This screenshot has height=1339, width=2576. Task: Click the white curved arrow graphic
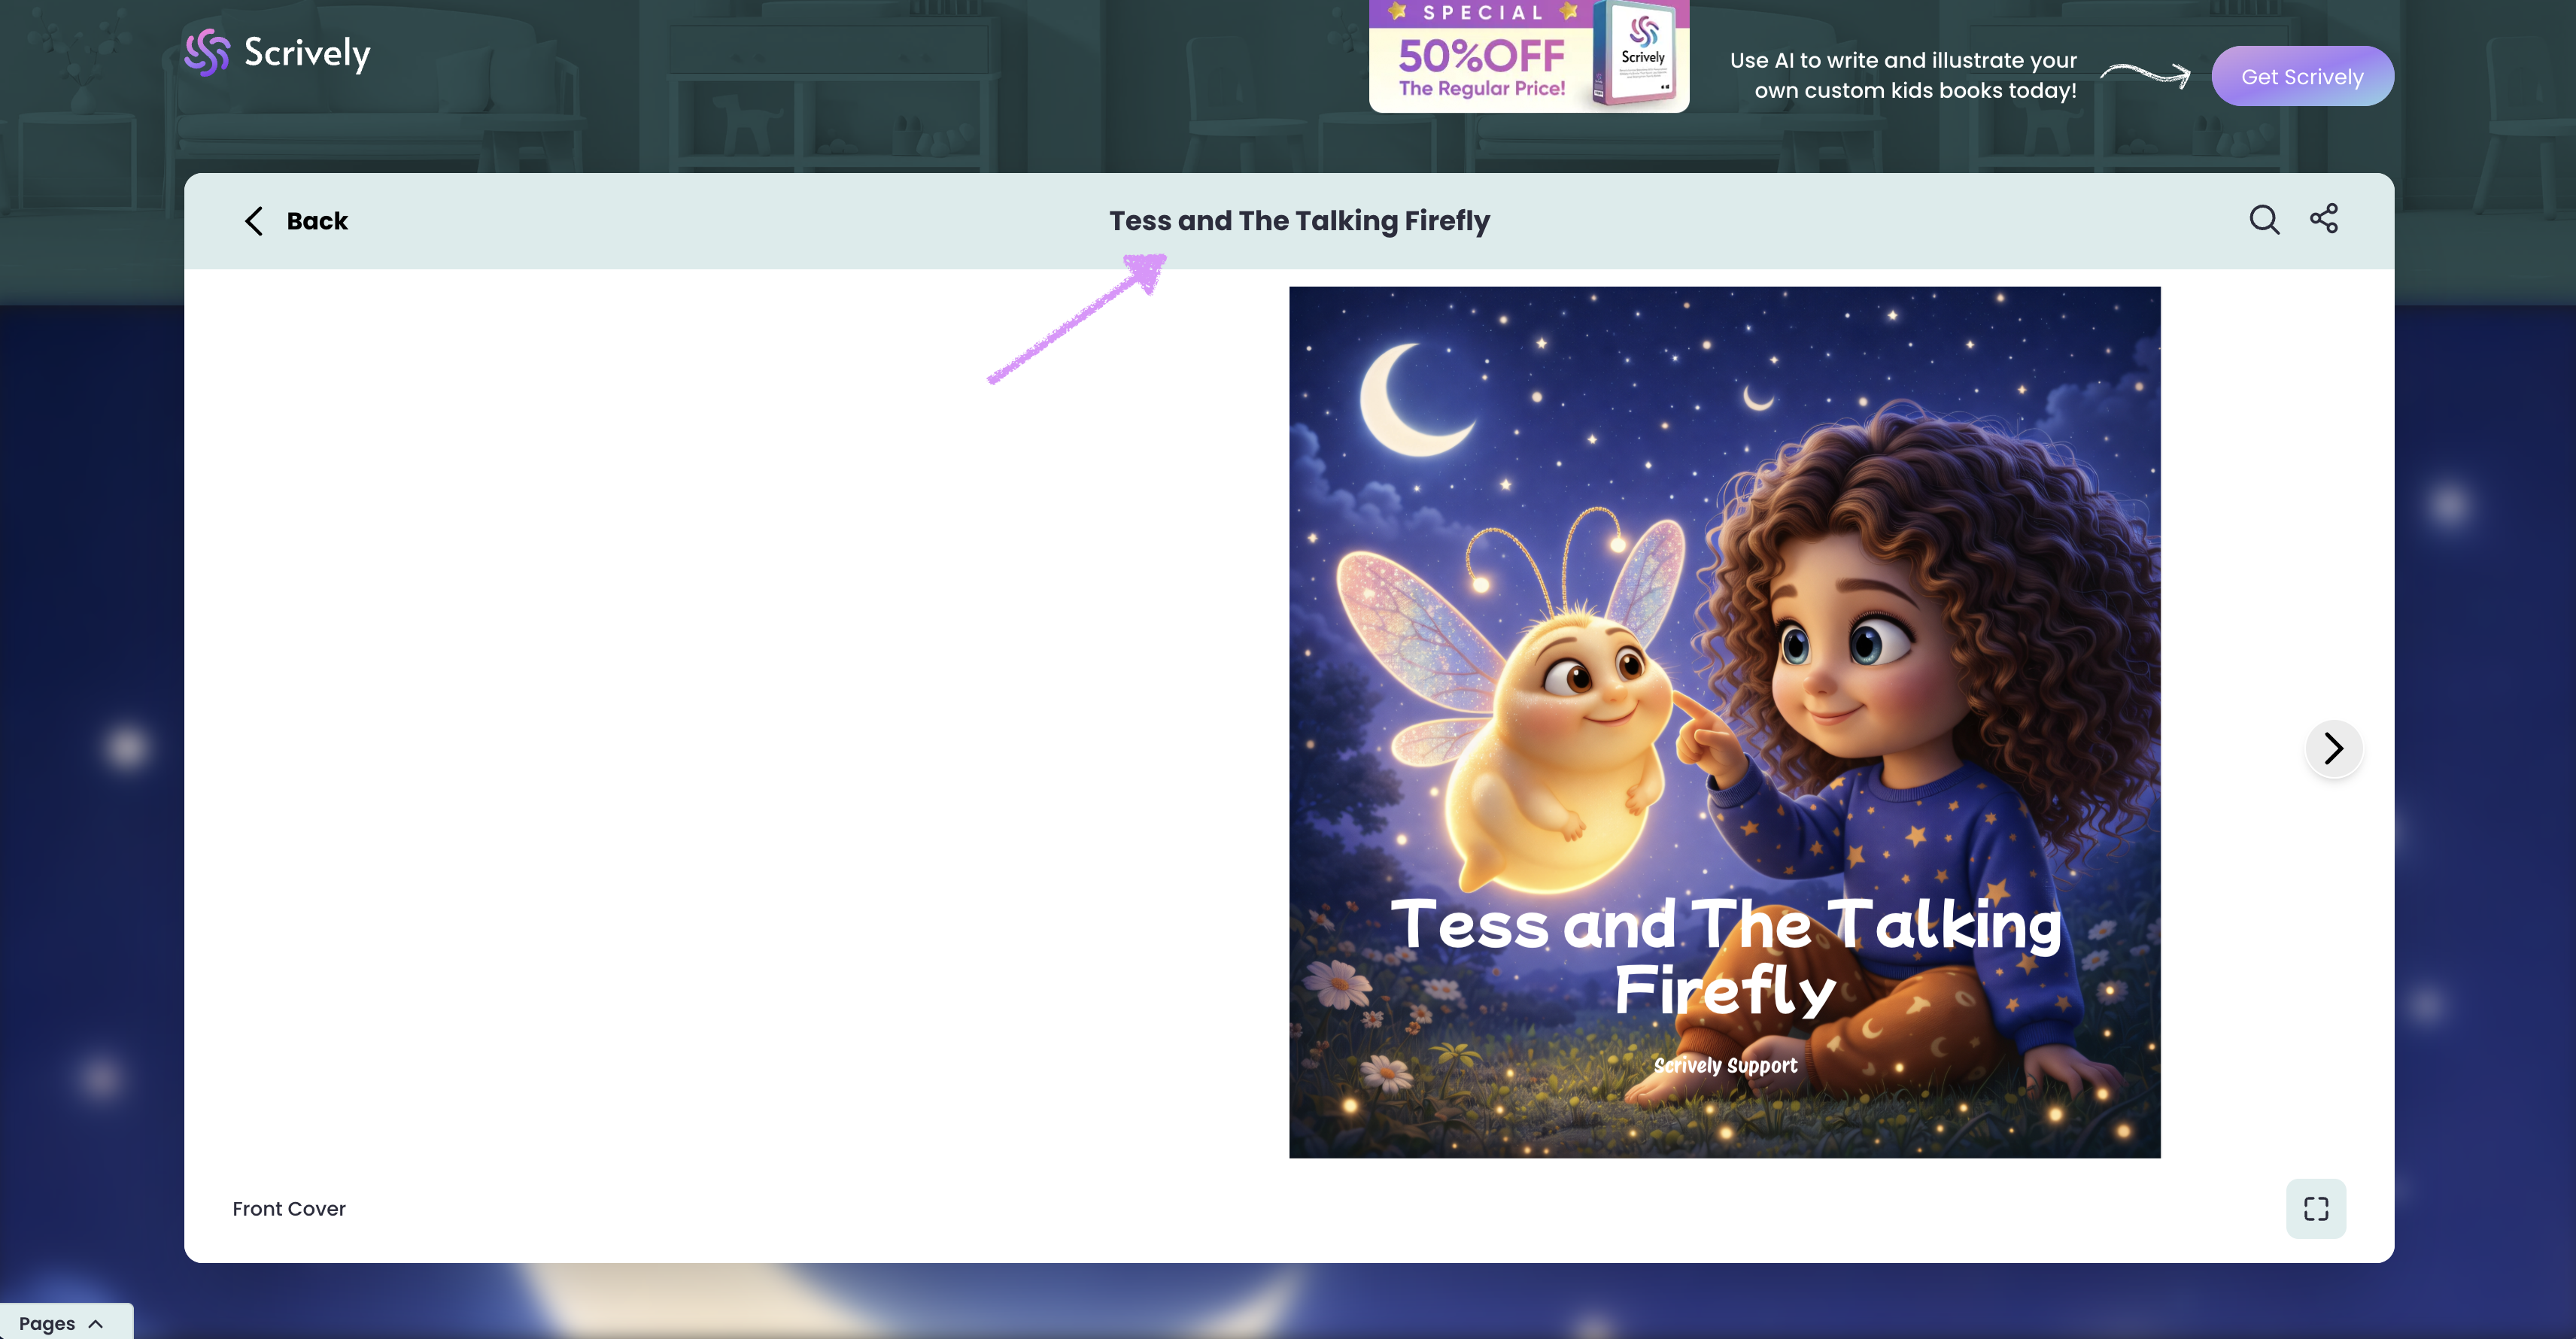coord(2145,74)
